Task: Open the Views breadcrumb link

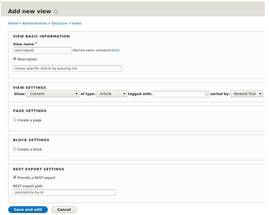Action: point(76,23)
